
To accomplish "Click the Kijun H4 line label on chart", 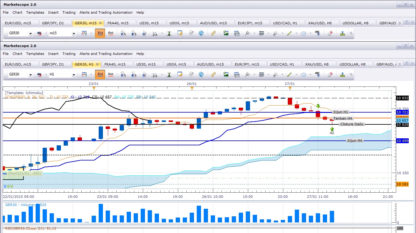I will click(x=355, y=140).
